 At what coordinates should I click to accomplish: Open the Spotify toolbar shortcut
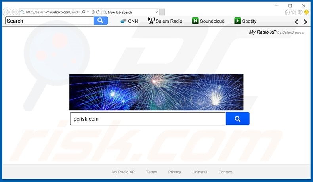[245, 21]
